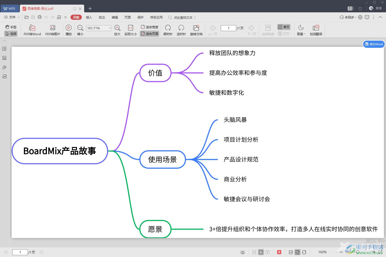Toggle fit page icon in status bar
Screen dimensions: 386x257
click(x=297, y=252)
